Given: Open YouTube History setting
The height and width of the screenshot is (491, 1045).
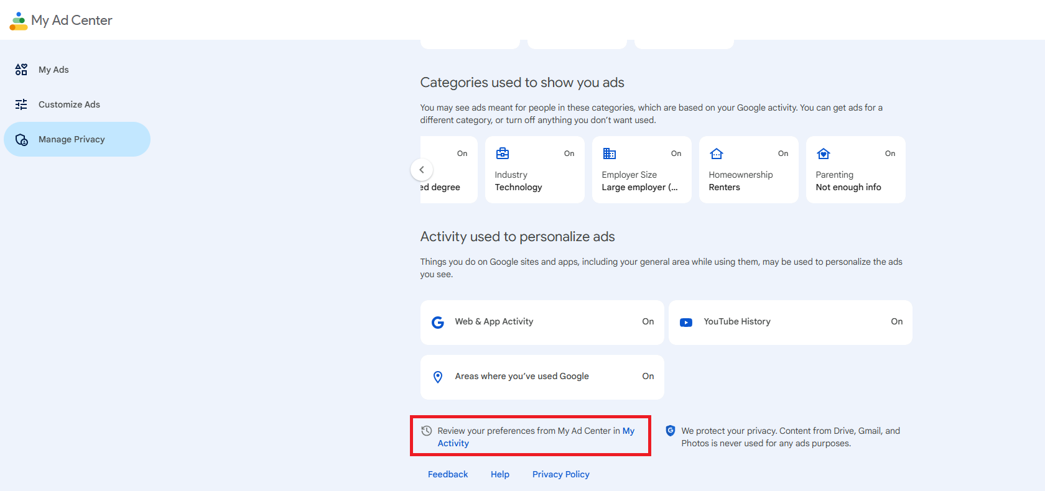Looking at the screenshot, I should pos(791,323).
